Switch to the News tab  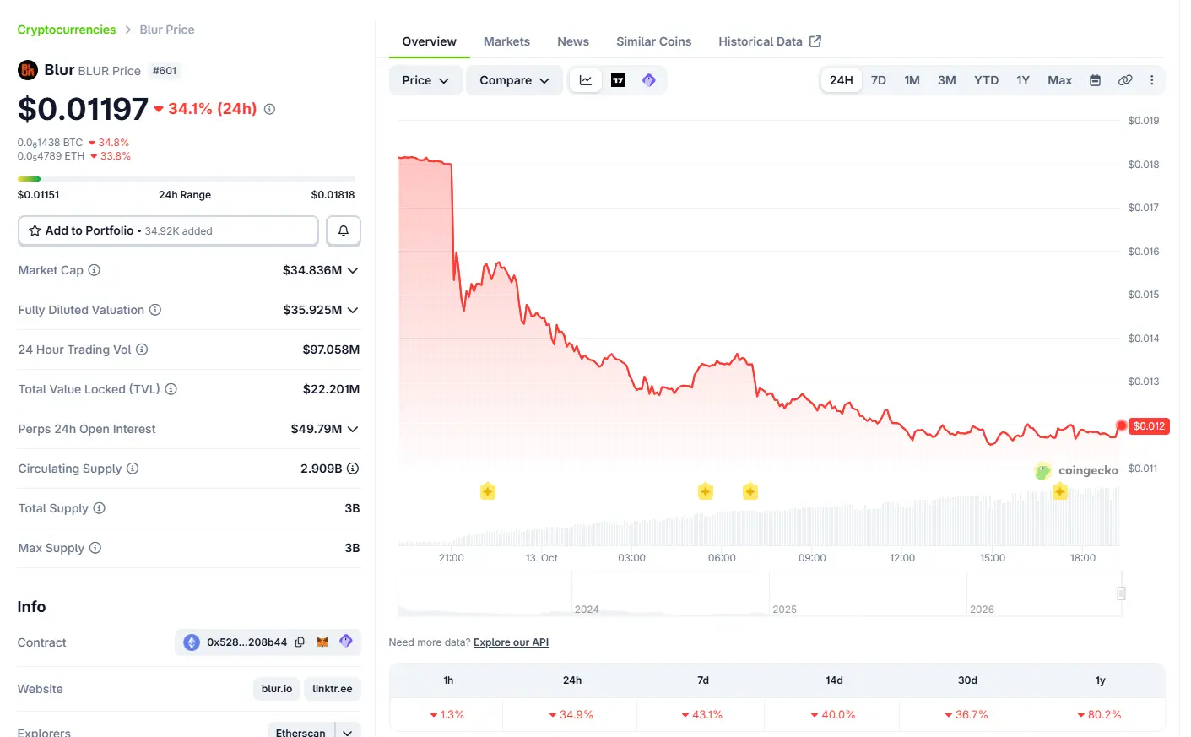[x=573, y=41]
